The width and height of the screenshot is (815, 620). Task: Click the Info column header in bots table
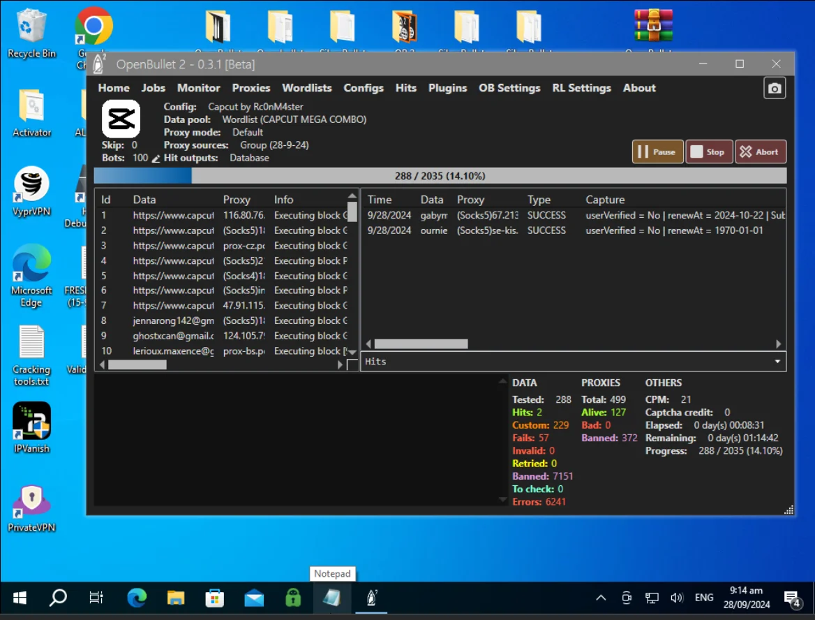[284, 200]
